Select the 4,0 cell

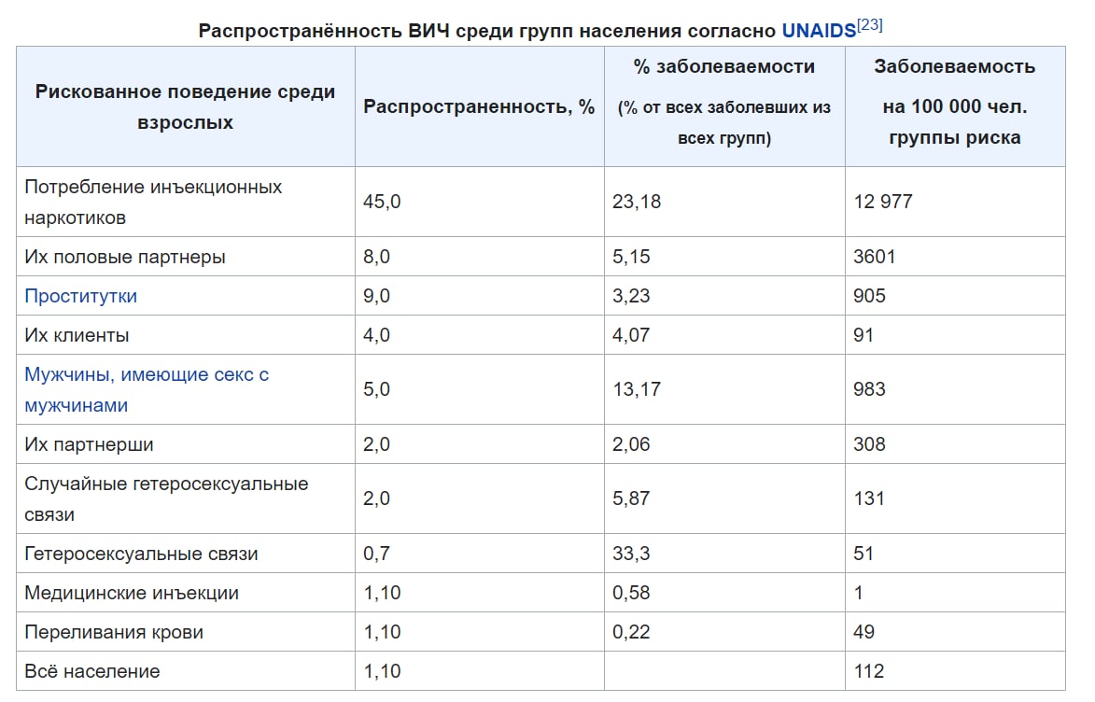(480, 334)
